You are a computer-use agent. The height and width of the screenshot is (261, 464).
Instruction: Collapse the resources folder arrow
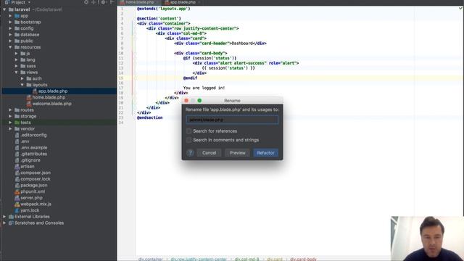tap(11, 47)
